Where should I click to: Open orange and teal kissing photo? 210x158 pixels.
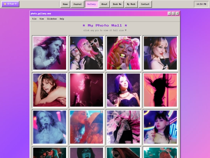click(x=86, y=127)
